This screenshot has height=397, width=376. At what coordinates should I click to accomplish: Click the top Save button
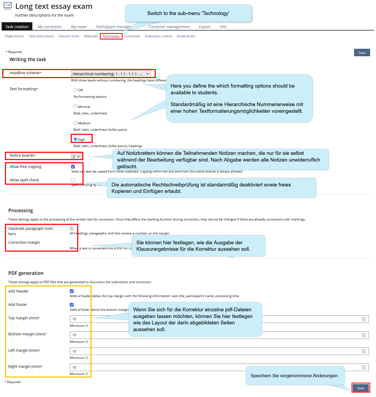tap(362, 53)
